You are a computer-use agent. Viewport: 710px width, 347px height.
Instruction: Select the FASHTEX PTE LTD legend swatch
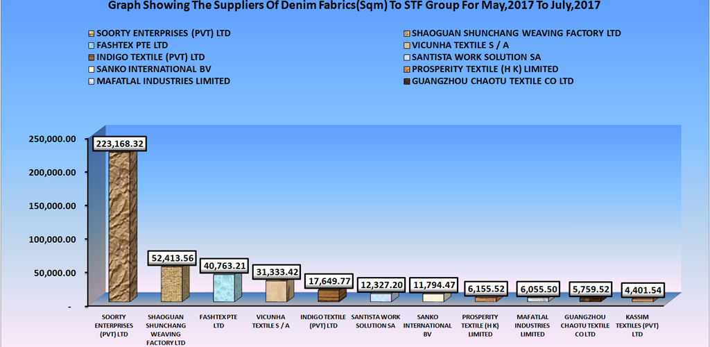(x=92, y=46)
